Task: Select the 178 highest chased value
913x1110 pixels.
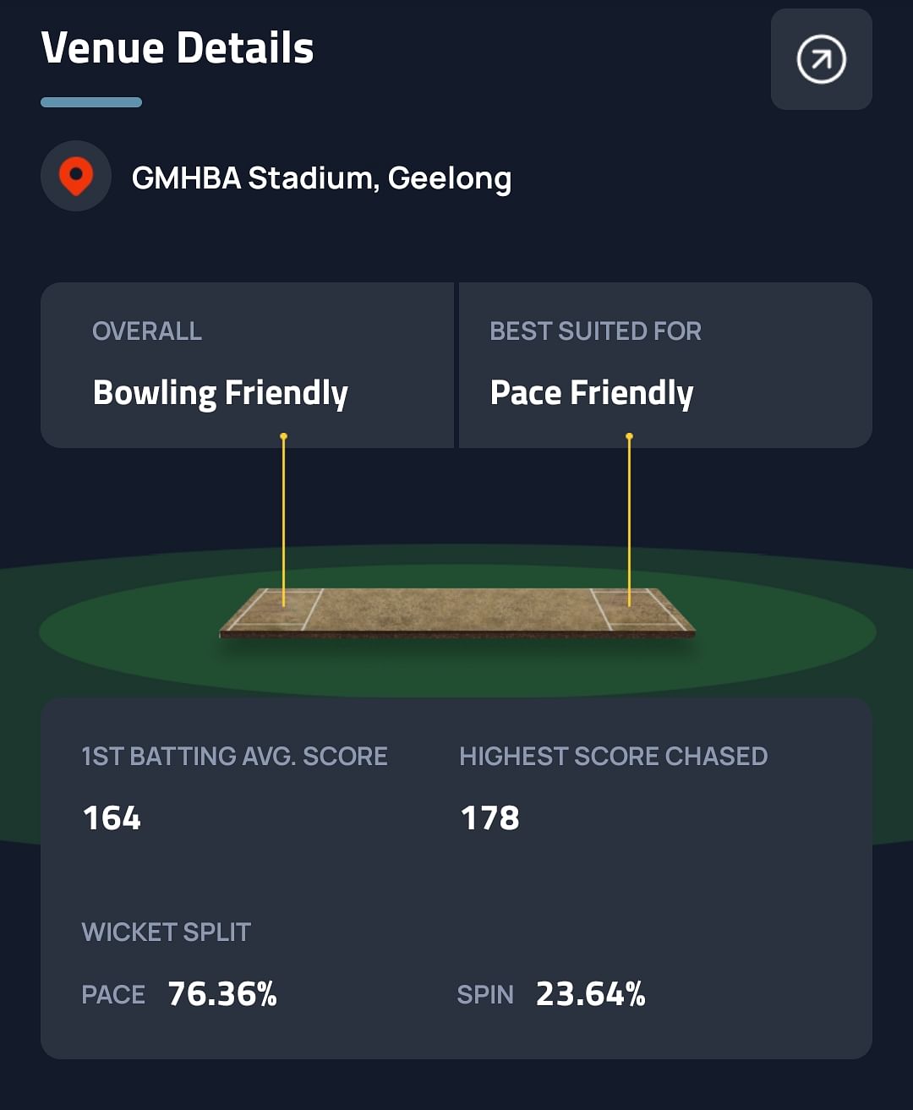Action: tap(489, 817)
